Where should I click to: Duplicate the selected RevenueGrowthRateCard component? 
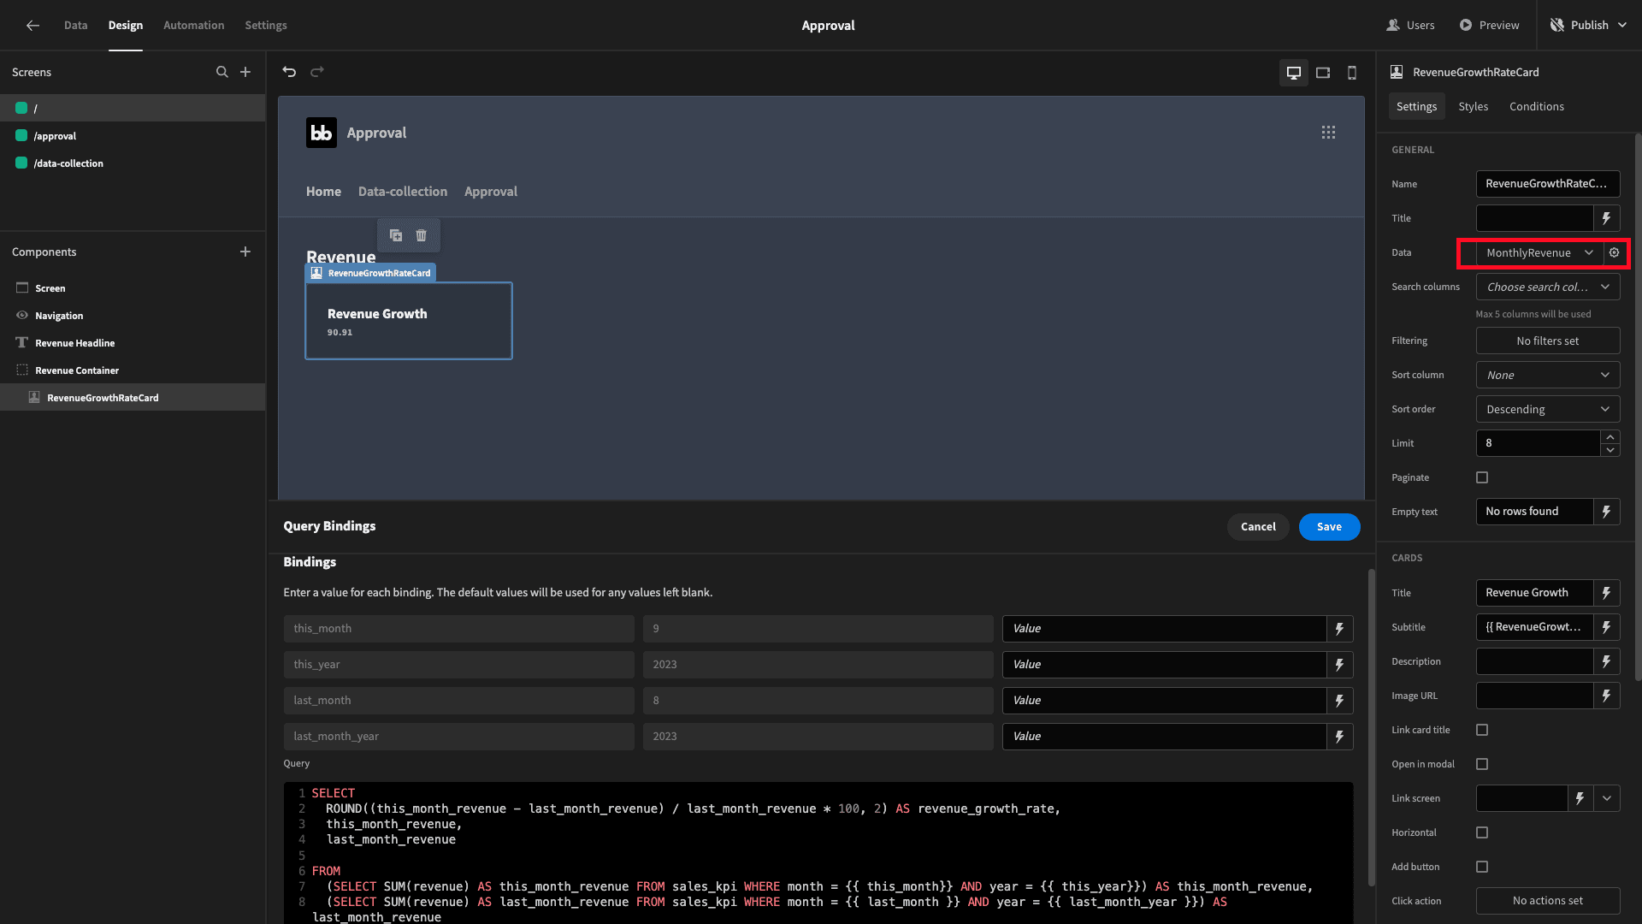[x=396, y=235]
